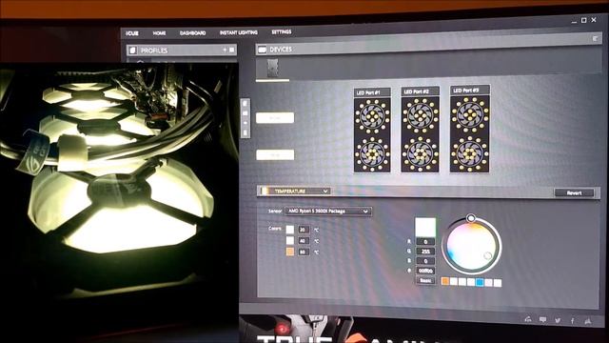The width and height of the screenshot is (609, 343).
Task: Choose the orange preset palette swatch
Action: pyautogui.click(x=445, y=281)
